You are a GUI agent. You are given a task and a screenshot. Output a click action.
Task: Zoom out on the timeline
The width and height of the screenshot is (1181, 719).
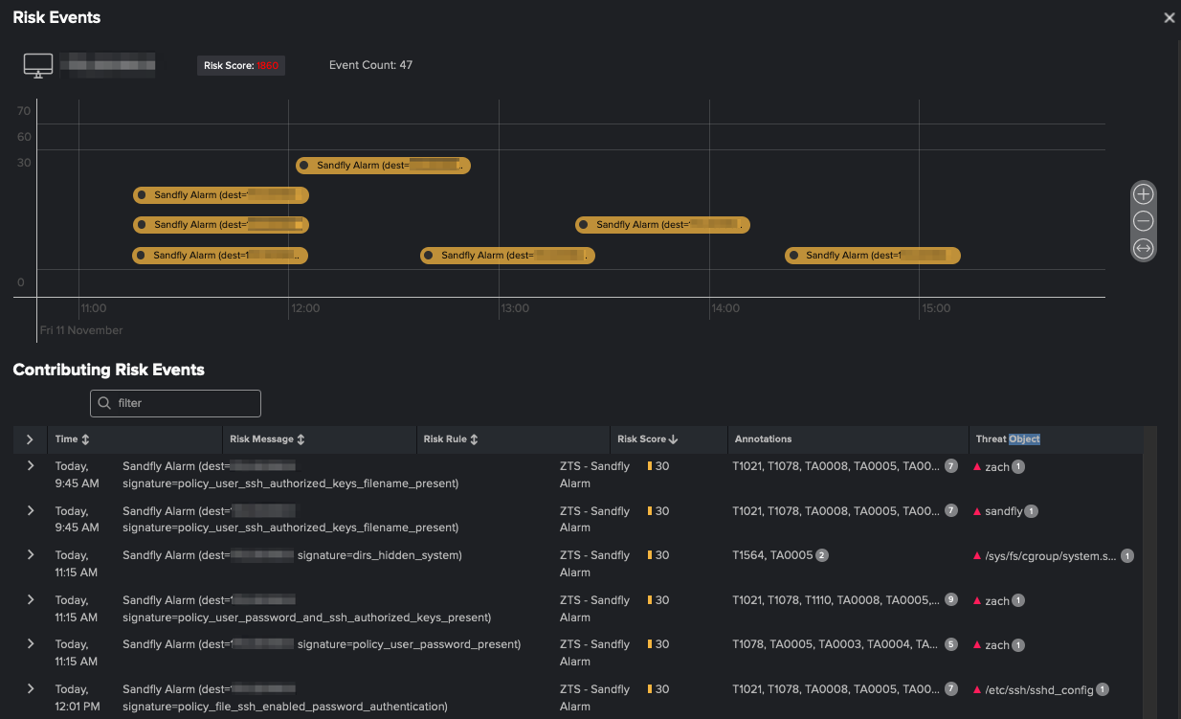tap(1143, 220)
